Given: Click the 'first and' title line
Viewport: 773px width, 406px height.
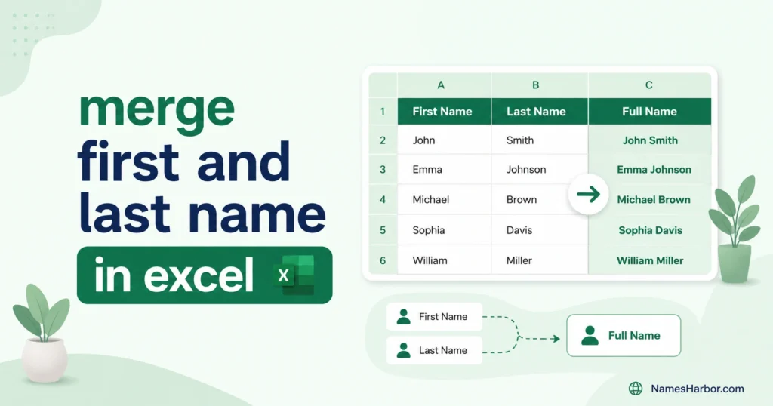Looking at the screenshot, I should [184, 161].
